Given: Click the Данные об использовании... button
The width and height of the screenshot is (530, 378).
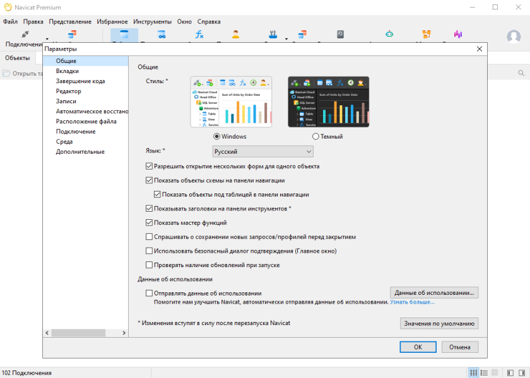Looking at the screenshot, I should pyautogui.click(x=434, y=292).
